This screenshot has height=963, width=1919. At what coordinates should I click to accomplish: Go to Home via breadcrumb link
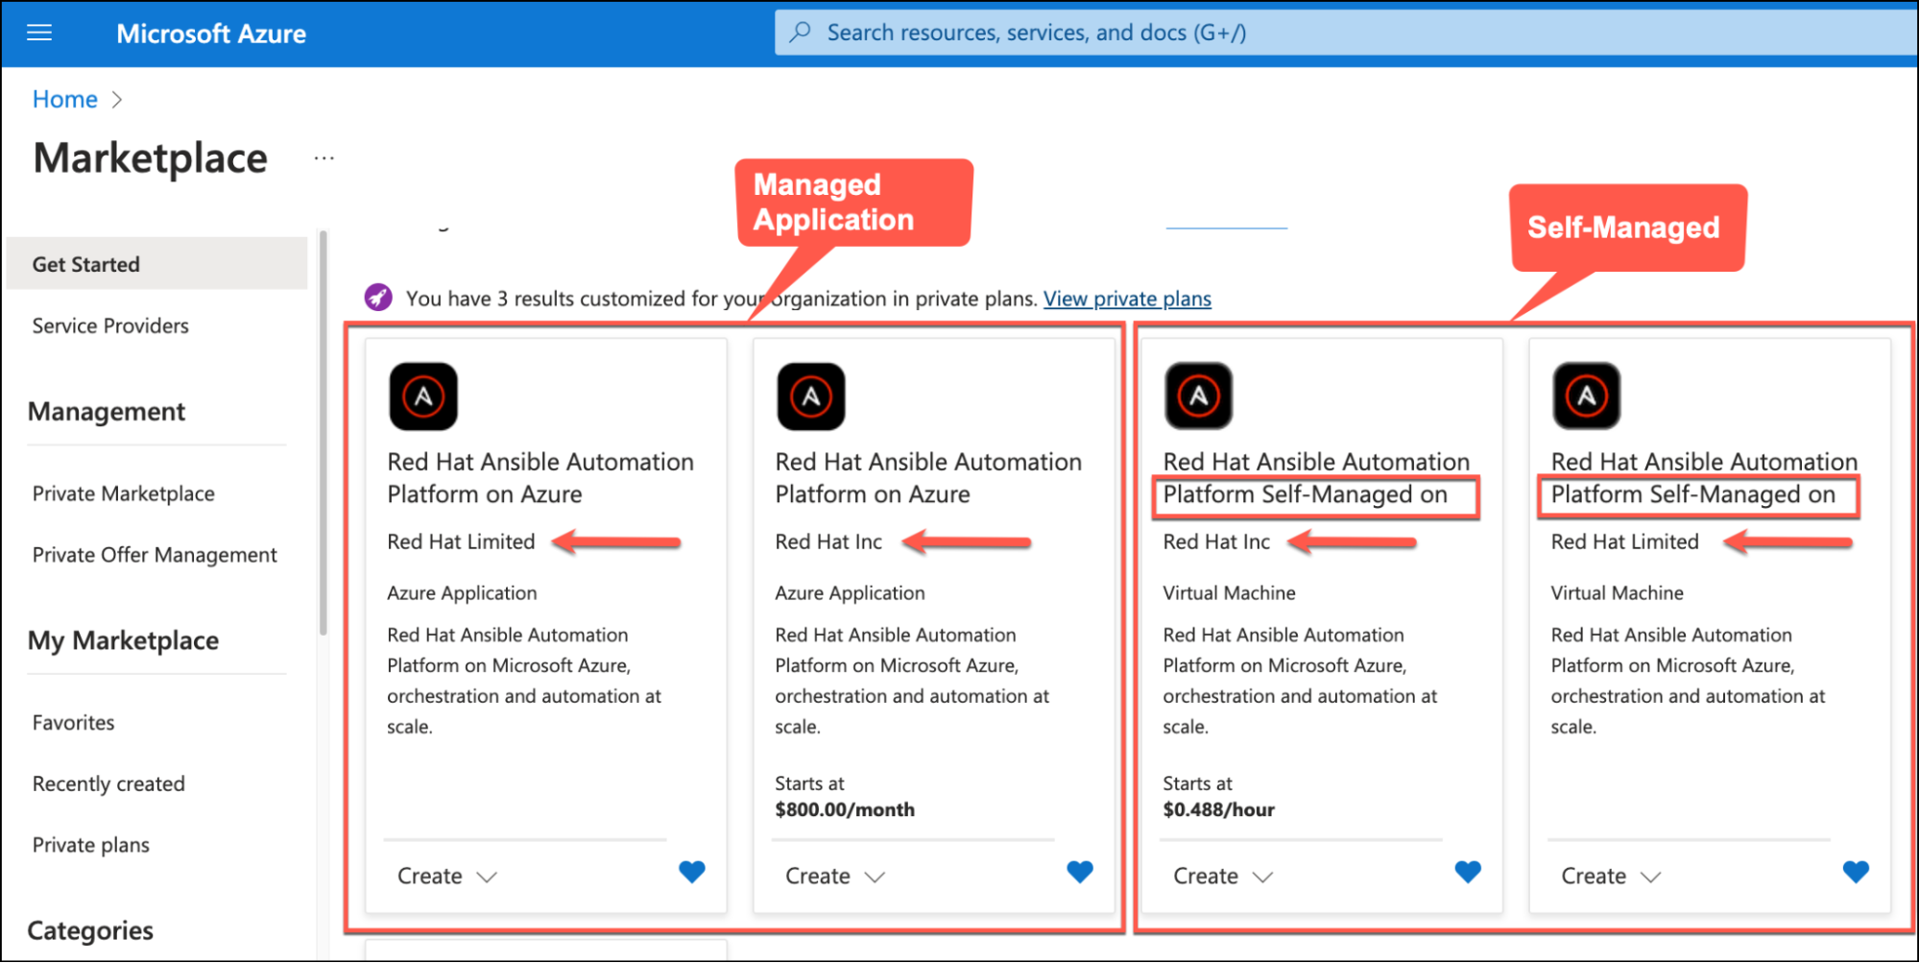point(64,100)
